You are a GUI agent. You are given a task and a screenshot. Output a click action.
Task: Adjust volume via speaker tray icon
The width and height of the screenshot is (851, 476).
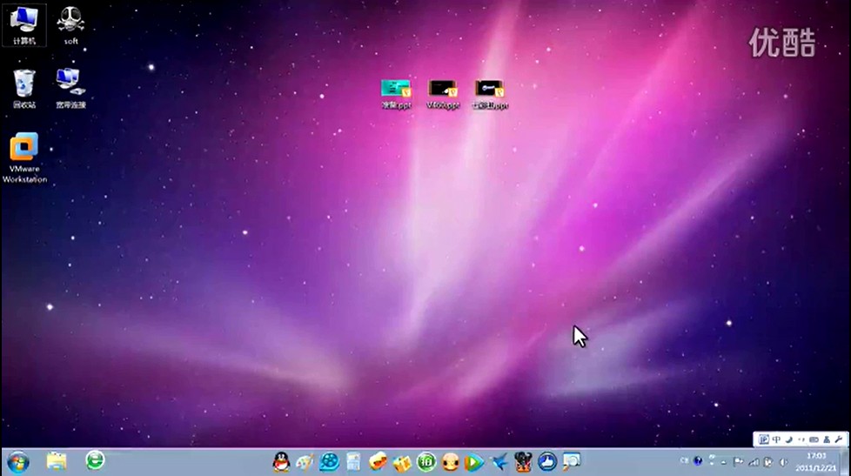tap(783, 462)
